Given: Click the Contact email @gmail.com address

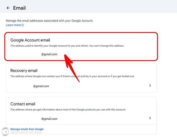Looking at the screenshot, I should point(49,119).
